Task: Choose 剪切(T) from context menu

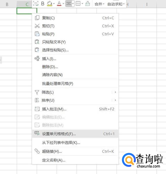Action: [75, 26]
